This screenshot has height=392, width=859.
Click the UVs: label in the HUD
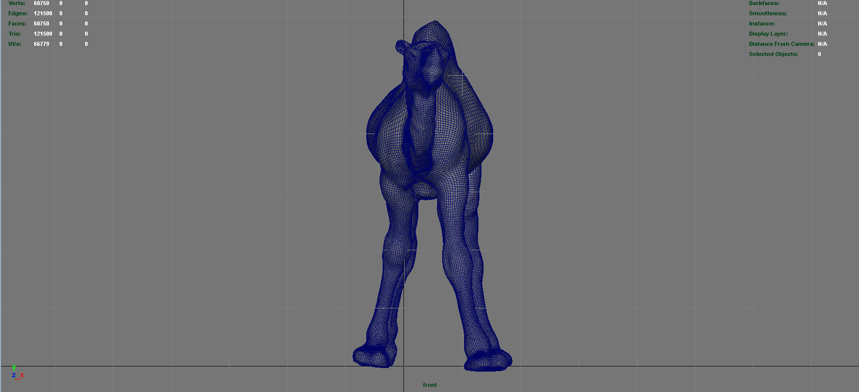pyautogui.click(x=15, y=44)
